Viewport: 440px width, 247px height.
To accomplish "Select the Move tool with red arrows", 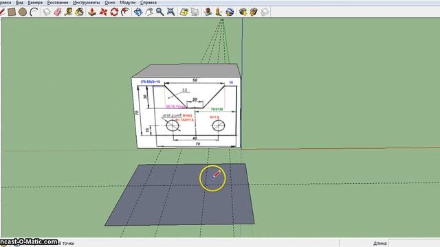I will tap(103, 12).
